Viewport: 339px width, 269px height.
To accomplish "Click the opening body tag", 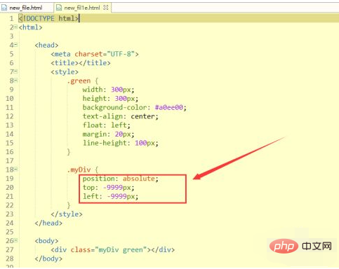I will [46, 241].
